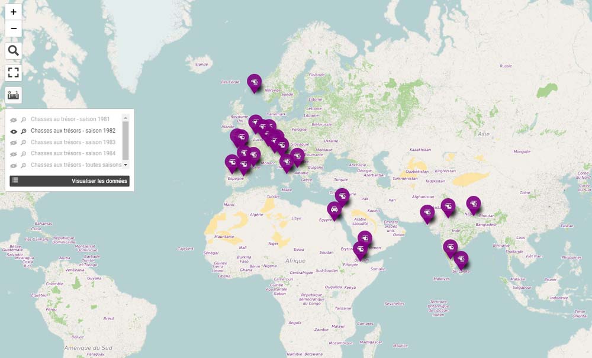Select the helicopter marker over Nepal
The width and height of the screenshot is (592, 358).
(x=473, y=204)
